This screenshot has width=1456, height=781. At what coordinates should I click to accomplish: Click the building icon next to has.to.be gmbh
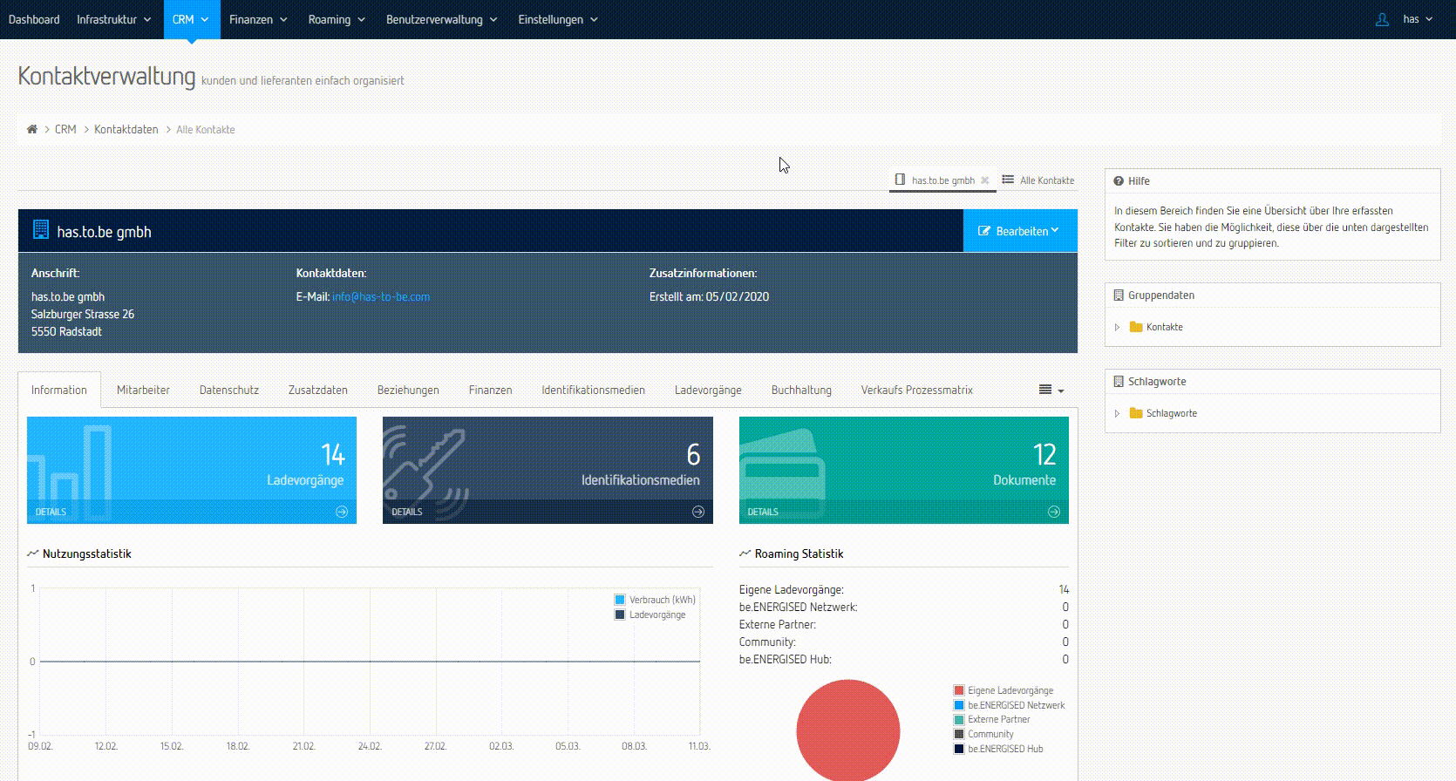41,230
